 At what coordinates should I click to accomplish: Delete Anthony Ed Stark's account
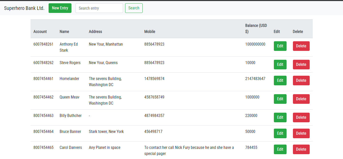301,46
